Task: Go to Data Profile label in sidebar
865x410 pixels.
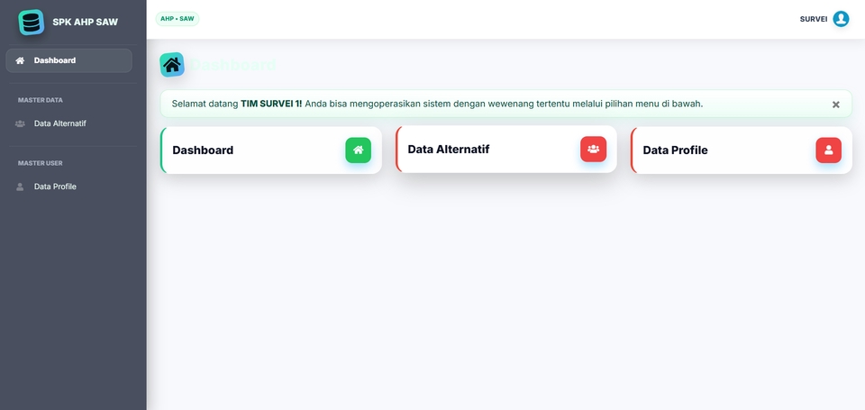Action: pyautogui.click(x=55, y=187)
